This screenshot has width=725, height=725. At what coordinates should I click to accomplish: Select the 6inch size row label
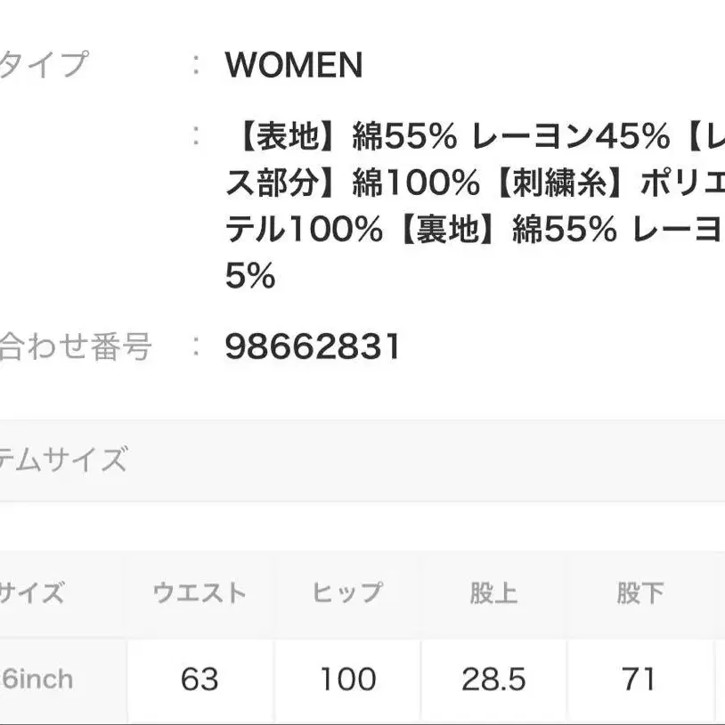click(37, 680)
